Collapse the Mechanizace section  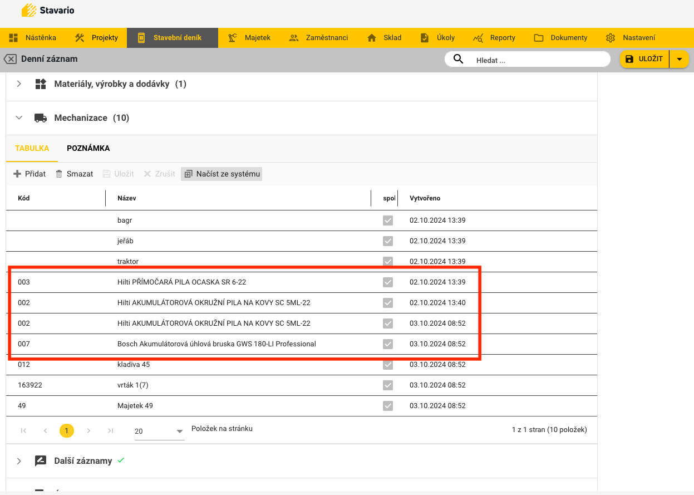tap(19, 118)
